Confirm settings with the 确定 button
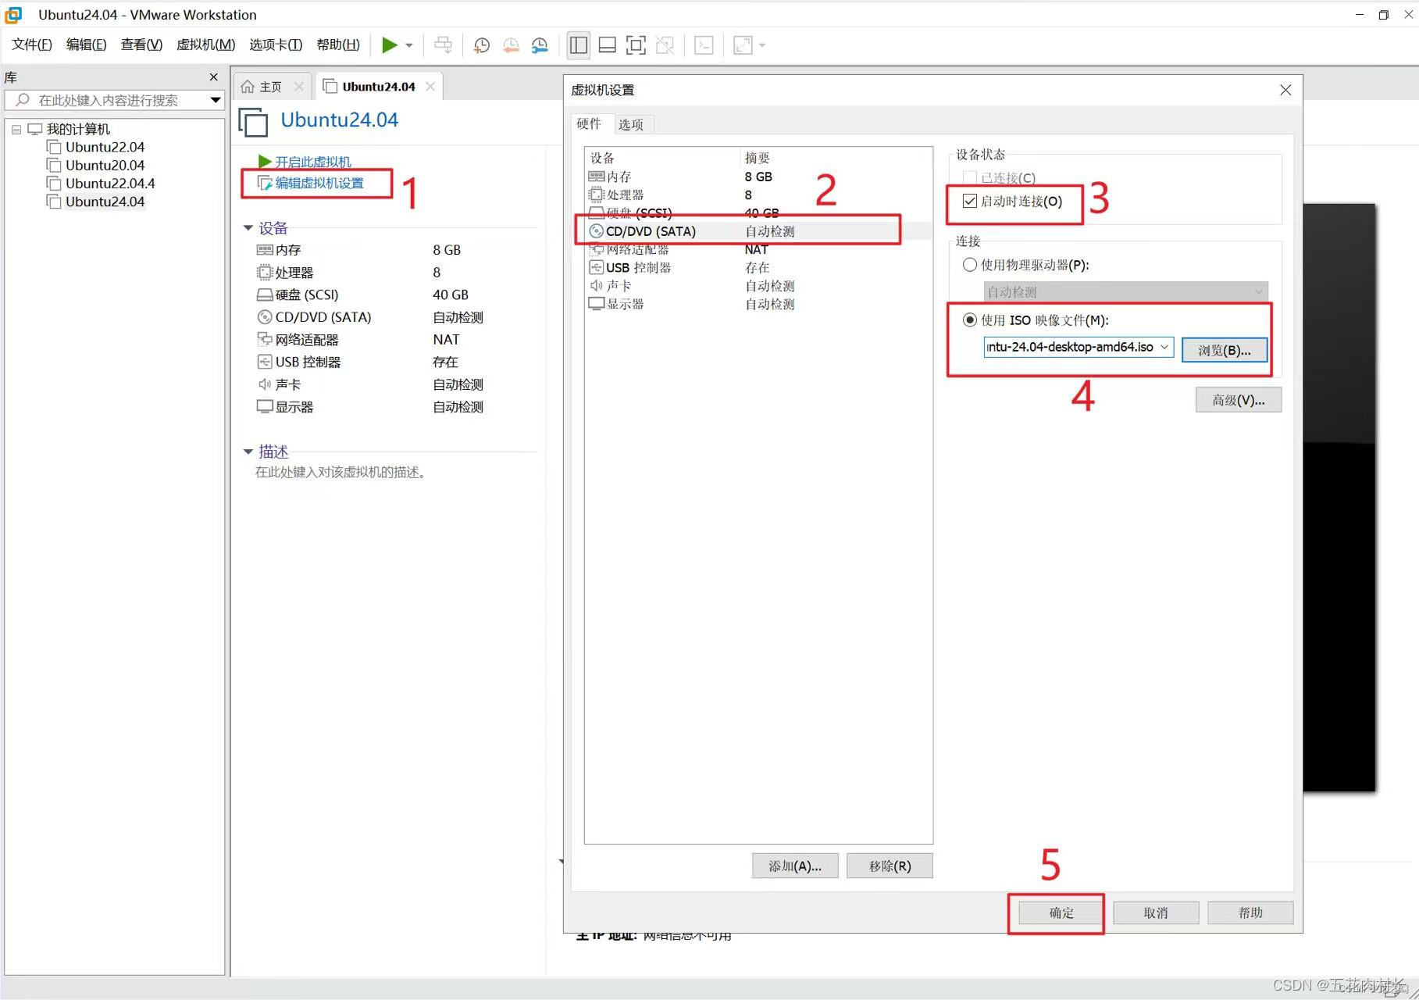This screenshot has width=1419, height=1000. [1061, 912]
